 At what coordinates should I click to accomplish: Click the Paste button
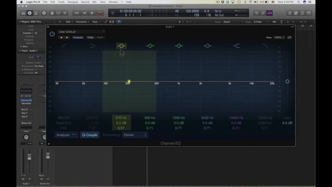coord(100,37)
